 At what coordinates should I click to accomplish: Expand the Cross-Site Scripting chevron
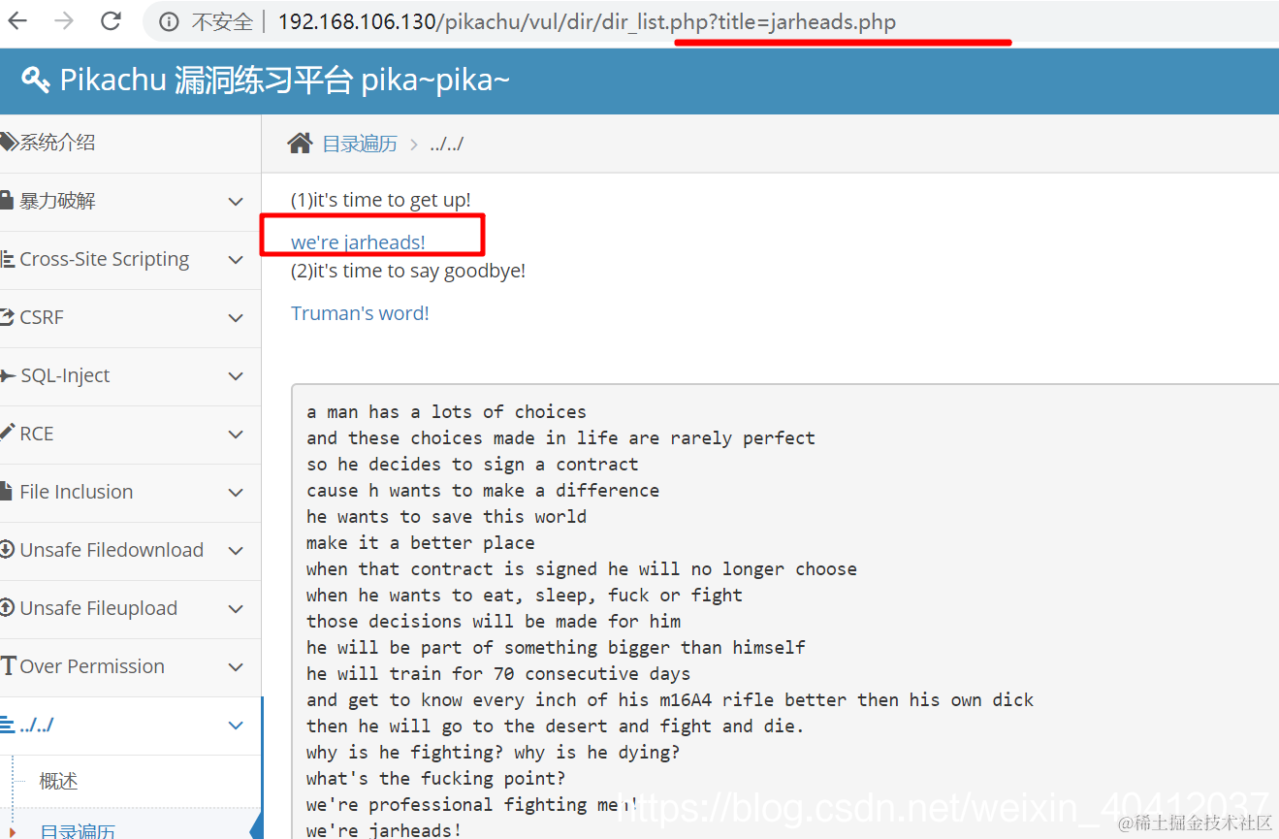click(x=235, y=260)
